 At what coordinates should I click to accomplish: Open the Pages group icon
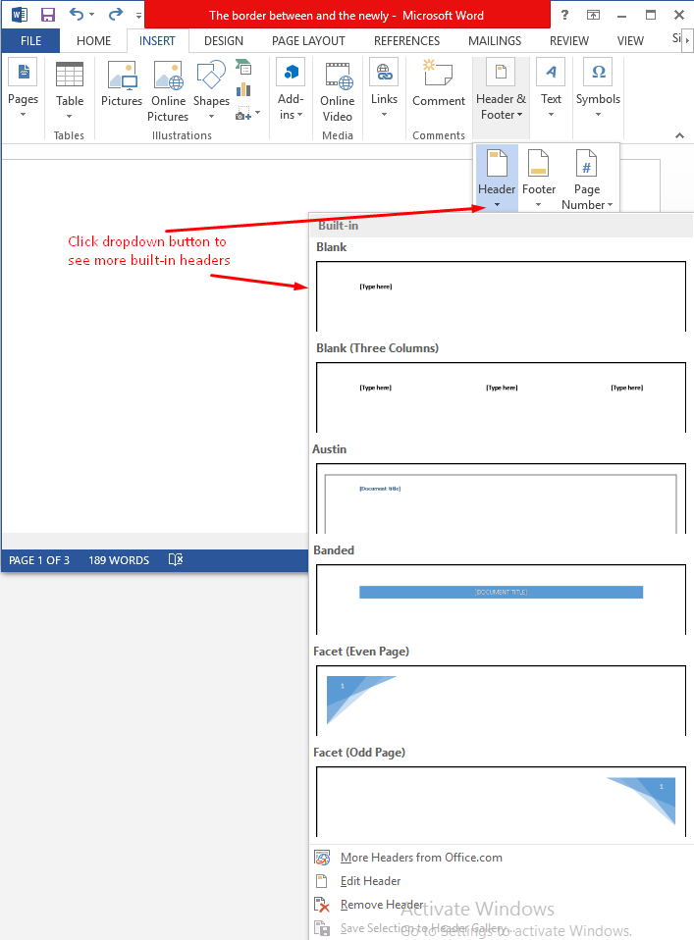(x=24, y=73)
